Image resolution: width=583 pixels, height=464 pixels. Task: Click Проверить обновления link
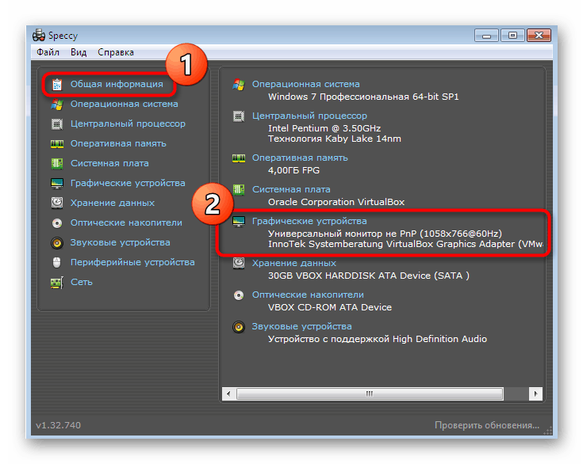point(487,425)
